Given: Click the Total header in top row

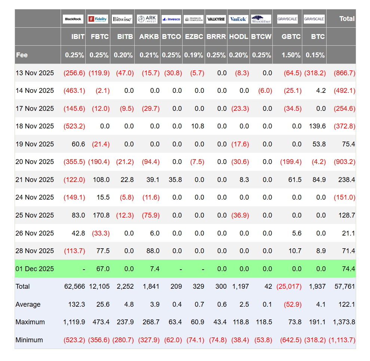Looking at the screenshot, I should [346, 19].
